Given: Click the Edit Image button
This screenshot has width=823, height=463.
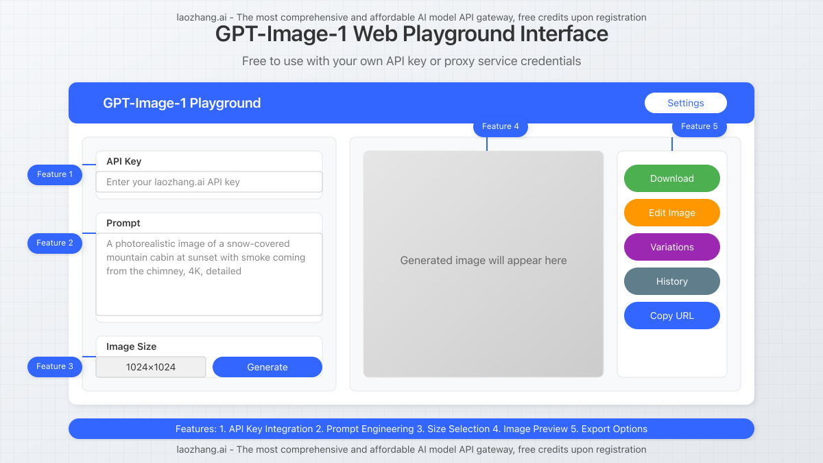Looking at the screenshot, I should coord(672,213).
